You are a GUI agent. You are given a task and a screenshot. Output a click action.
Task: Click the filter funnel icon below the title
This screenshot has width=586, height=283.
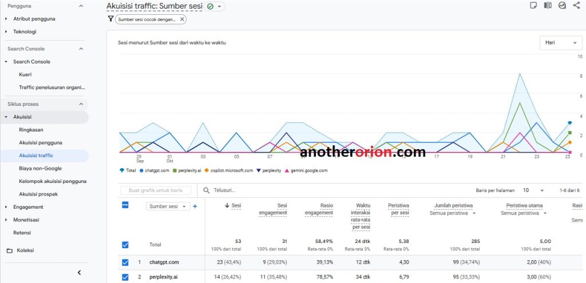(x=110, y=19)
